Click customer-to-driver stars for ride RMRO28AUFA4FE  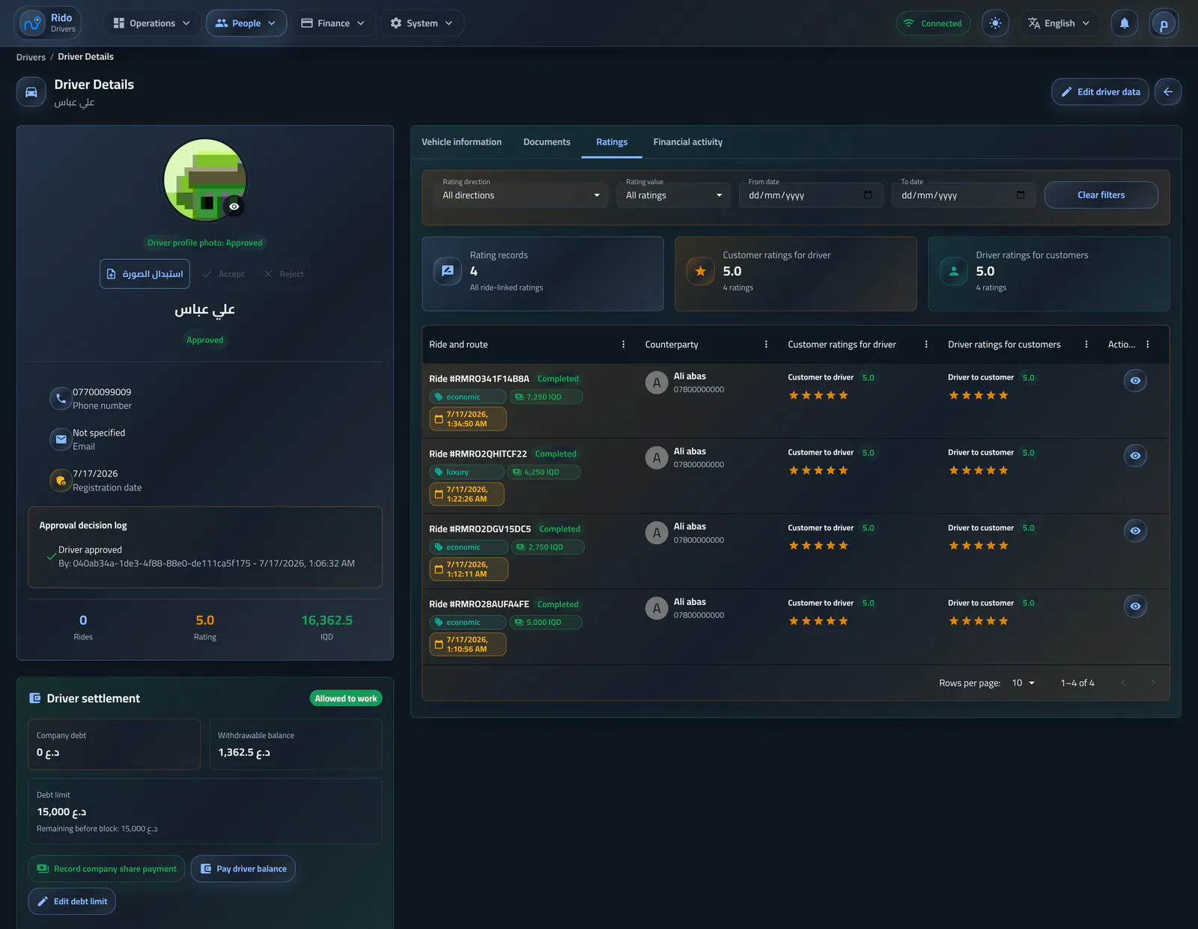tap(818, 621)
